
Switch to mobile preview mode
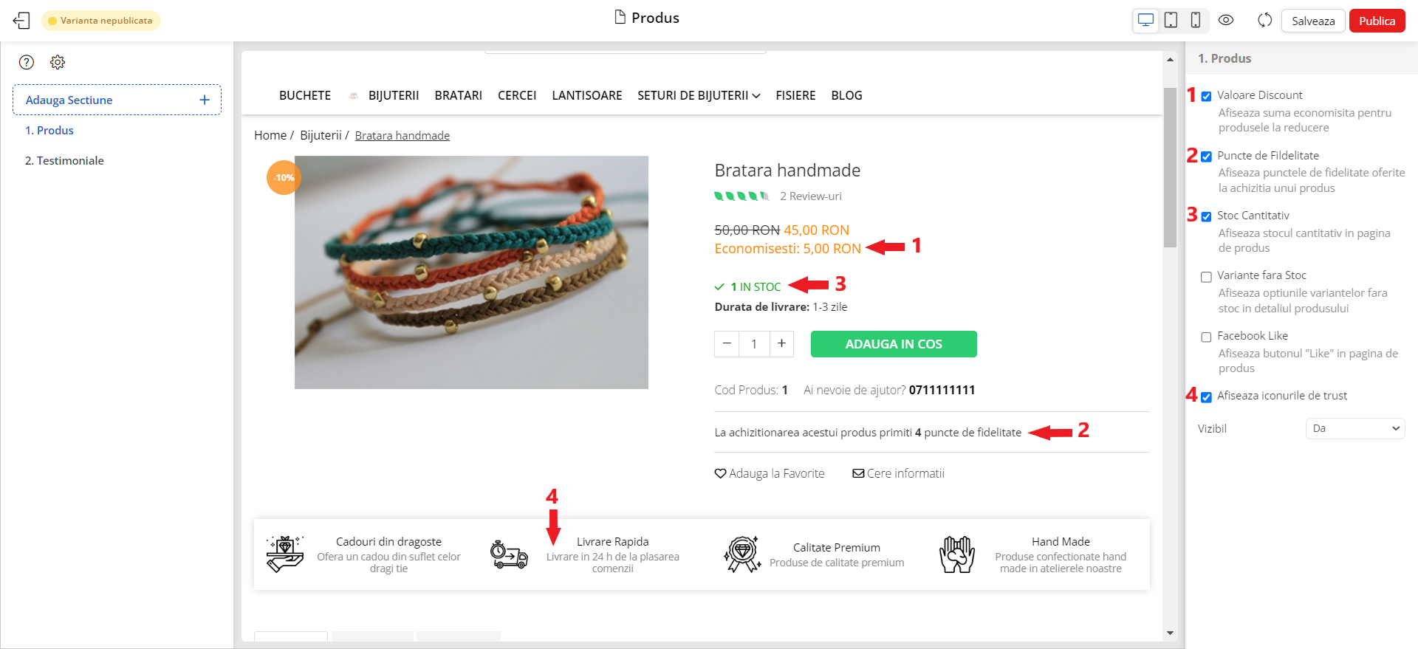point(1195,21)
